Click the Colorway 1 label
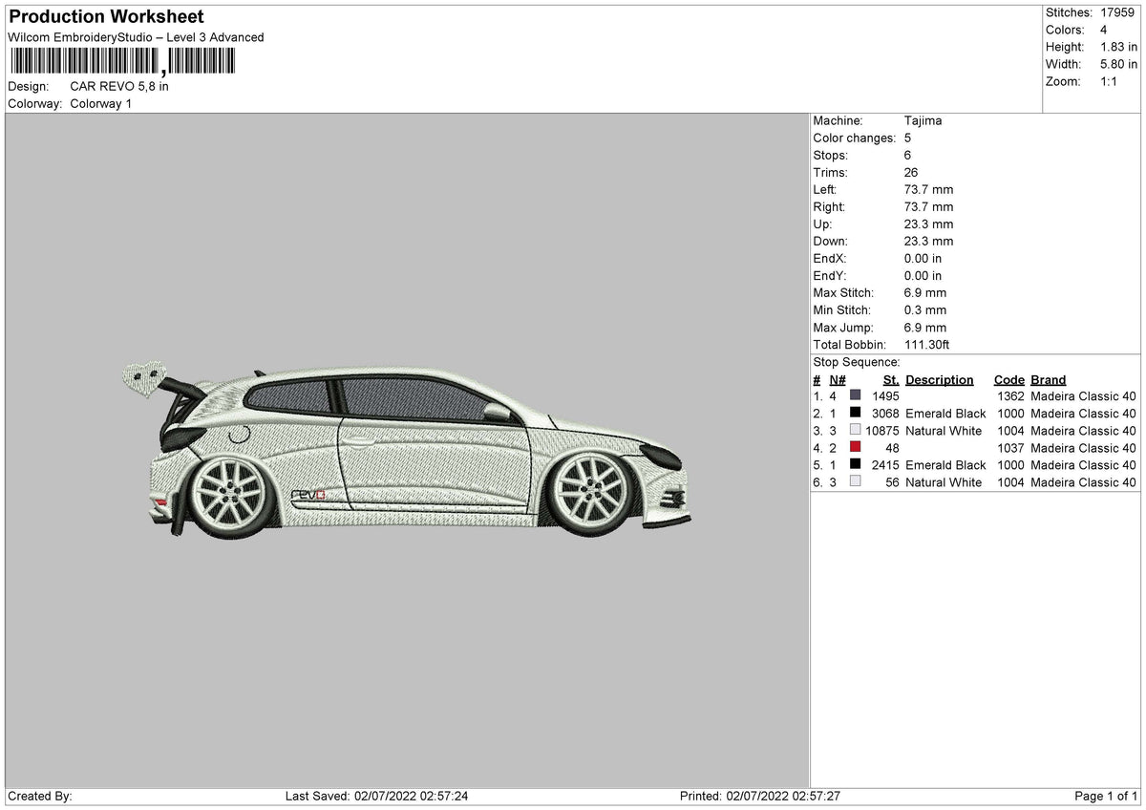This screenshot has height=810, width=1146. point(100,104)
